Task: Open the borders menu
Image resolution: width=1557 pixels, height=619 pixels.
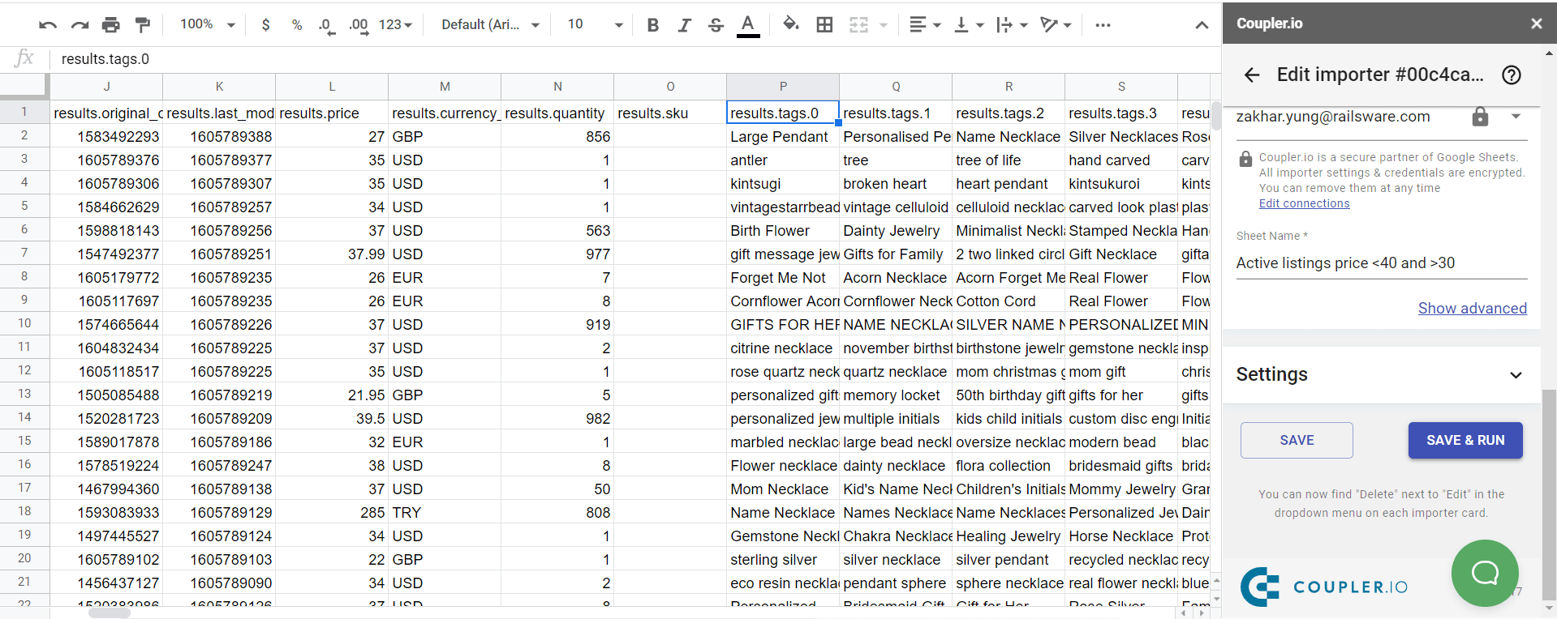Action: (x=824, y=25)
